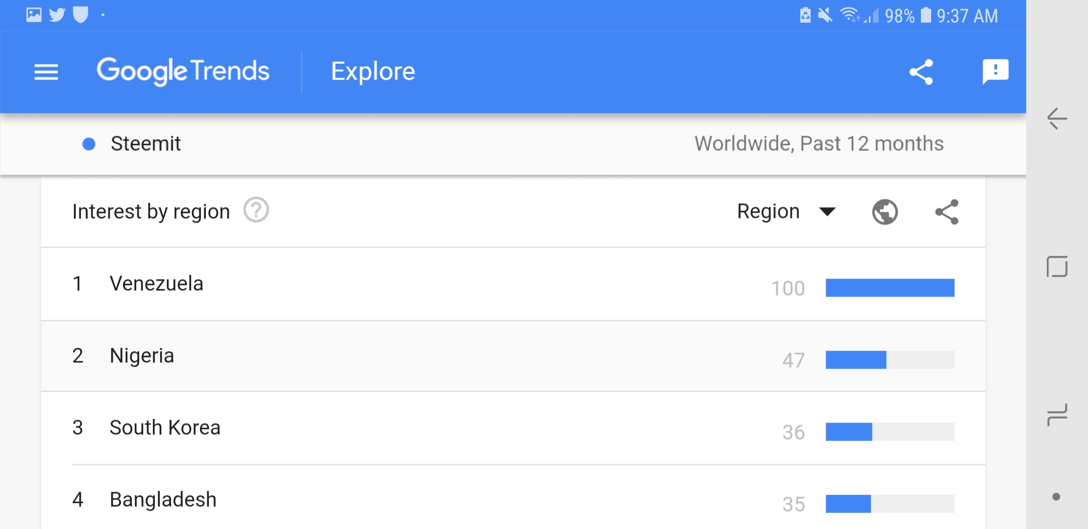Select the Steemit search term
This screenshot has height=529, width=1088.
tap(146, 144)
